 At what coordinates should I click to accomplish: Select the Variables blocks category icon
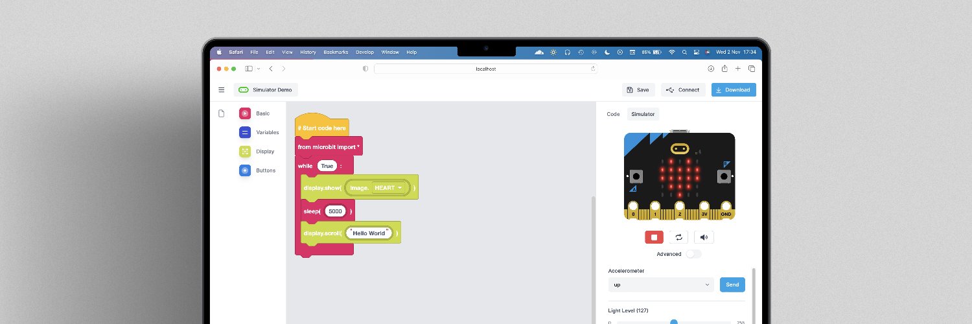[x=245, y=132]
